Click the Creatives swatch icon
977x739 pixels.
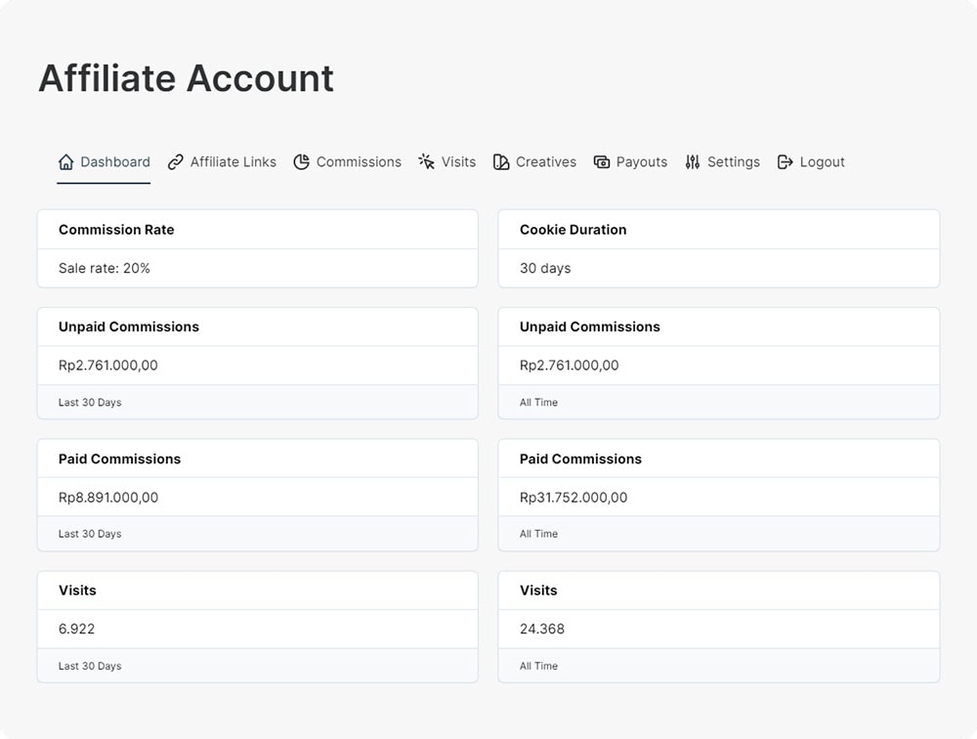501,162
